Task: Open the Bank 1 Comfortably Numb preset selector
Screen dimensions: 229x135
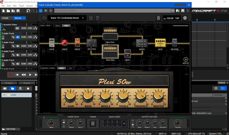Action: [67, 18]
